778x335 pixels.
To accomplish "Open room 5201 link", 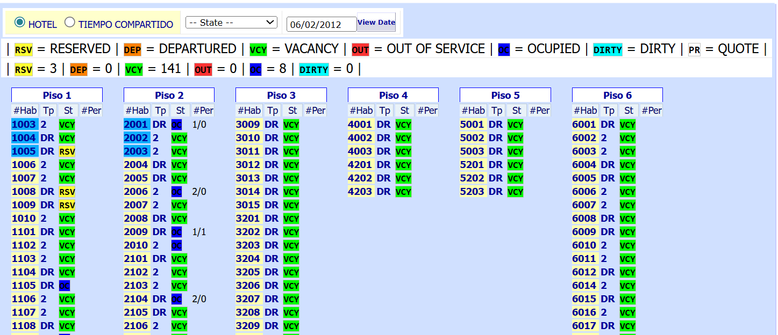I will click(473, 165).
